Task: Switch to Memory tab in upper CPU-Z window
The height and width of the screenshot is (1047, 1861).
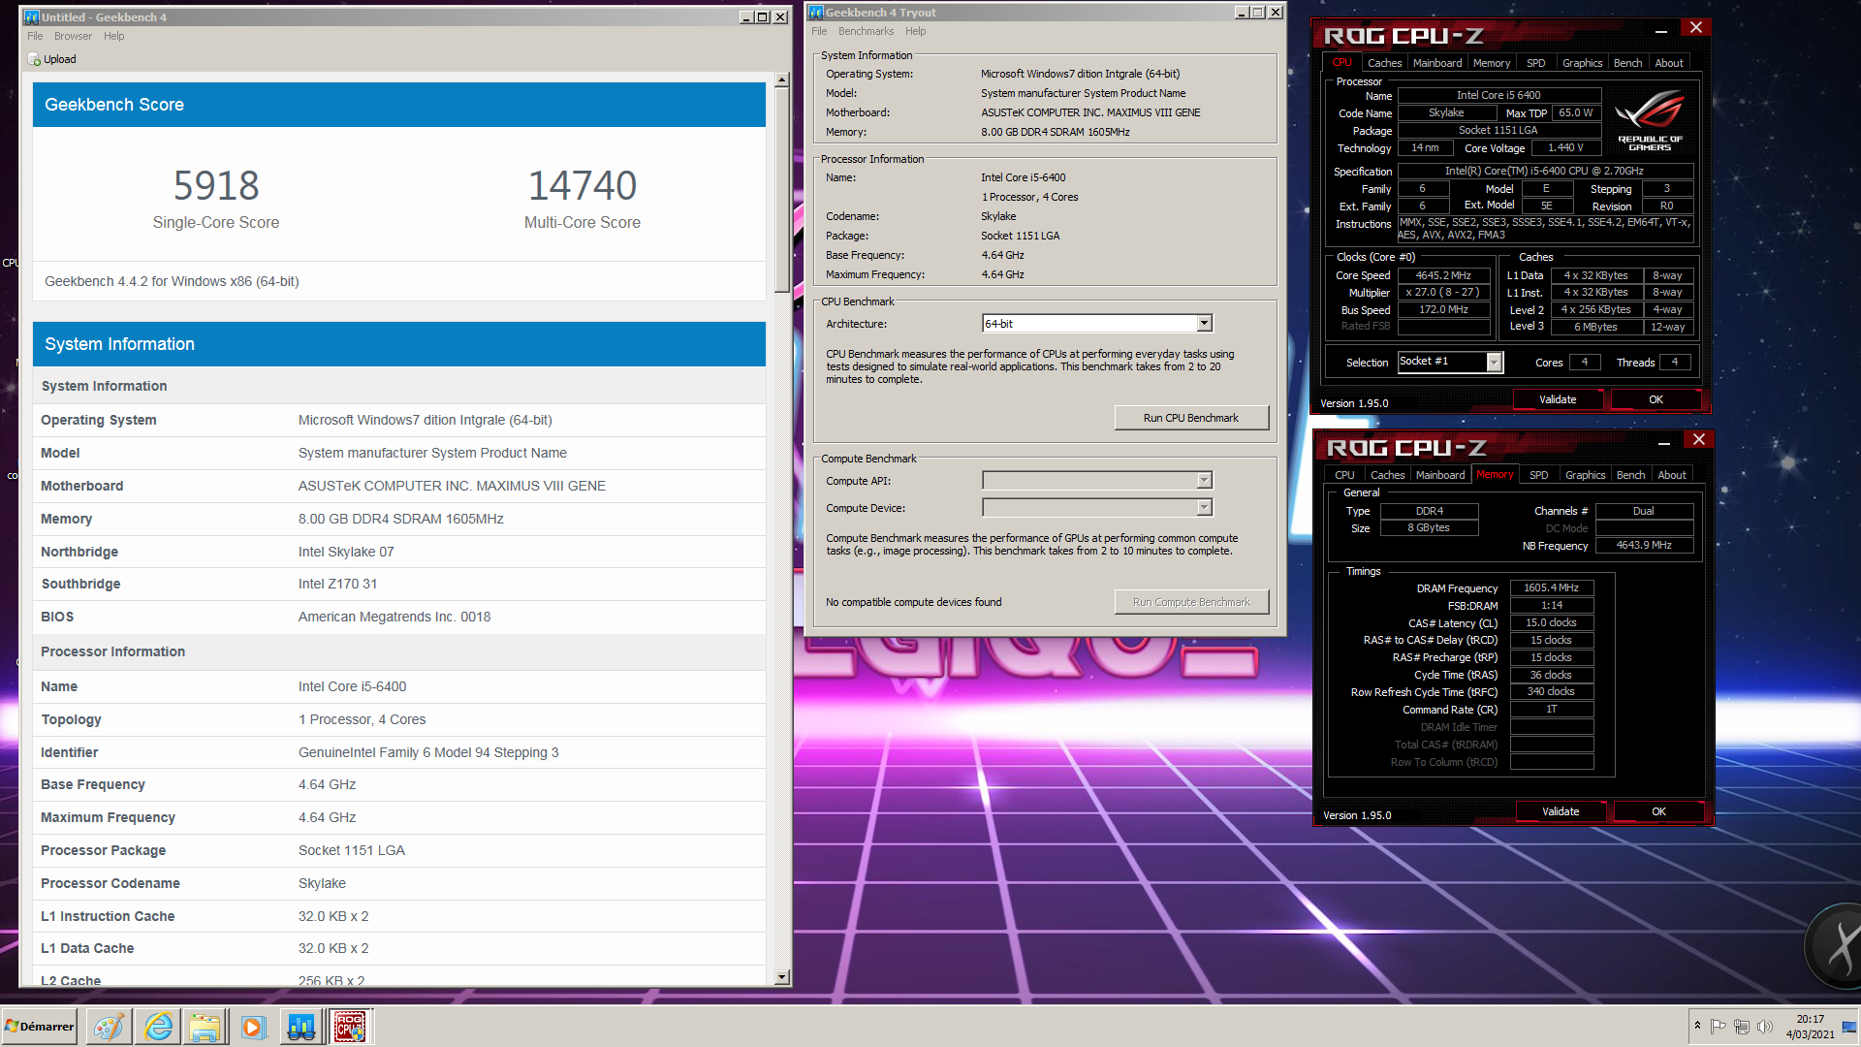Action: coord(1492,63)
